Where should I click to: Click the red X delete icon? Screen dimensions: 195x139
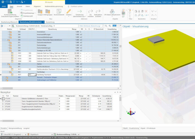146,11
